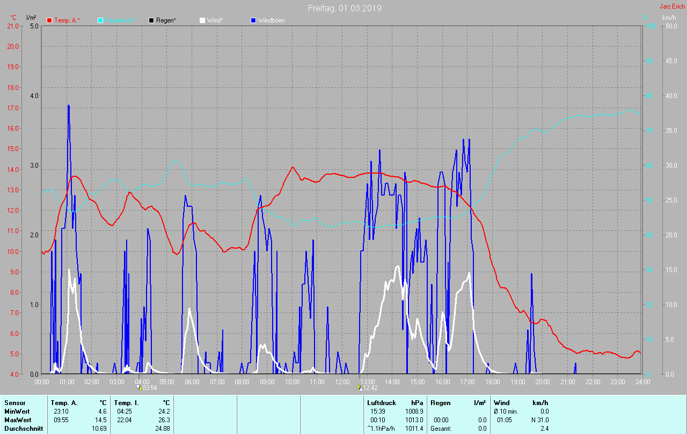Click the 'Luftdruck' column header
This screenshot has height=434, width=687.
[x=382, y=403]
